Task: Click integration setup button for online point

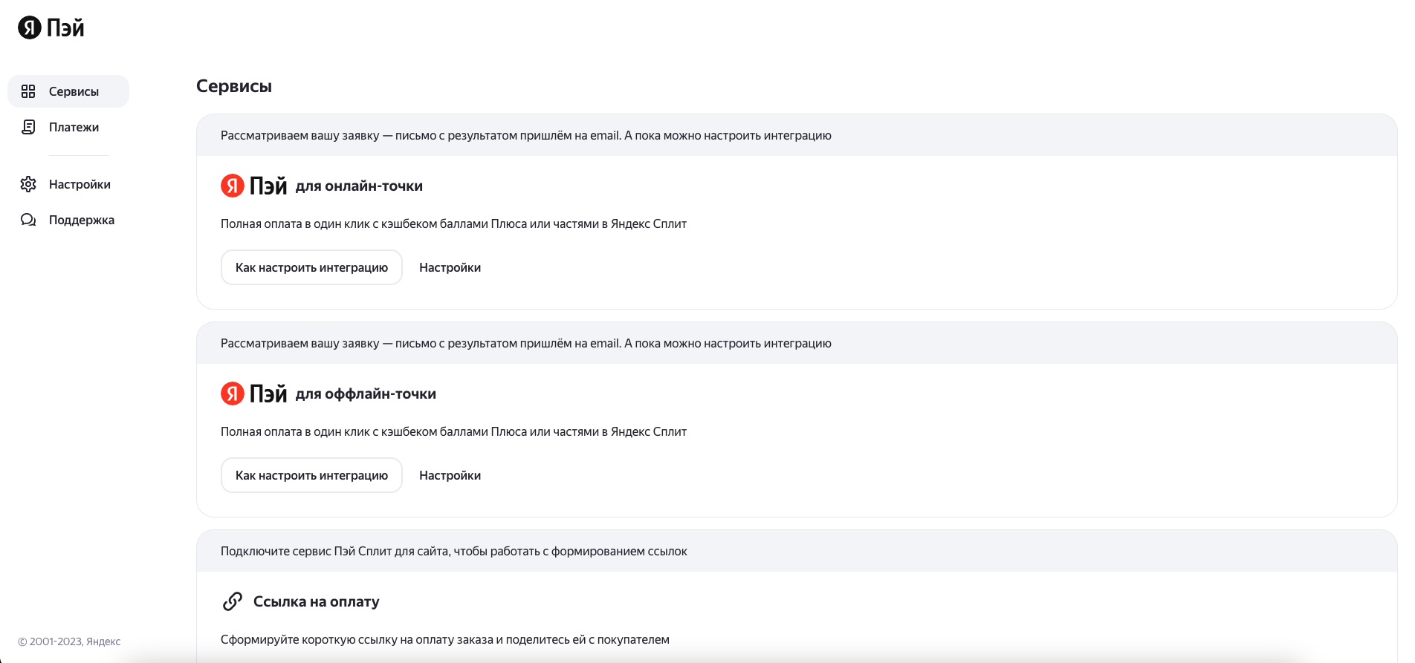Action: point(311,267)
